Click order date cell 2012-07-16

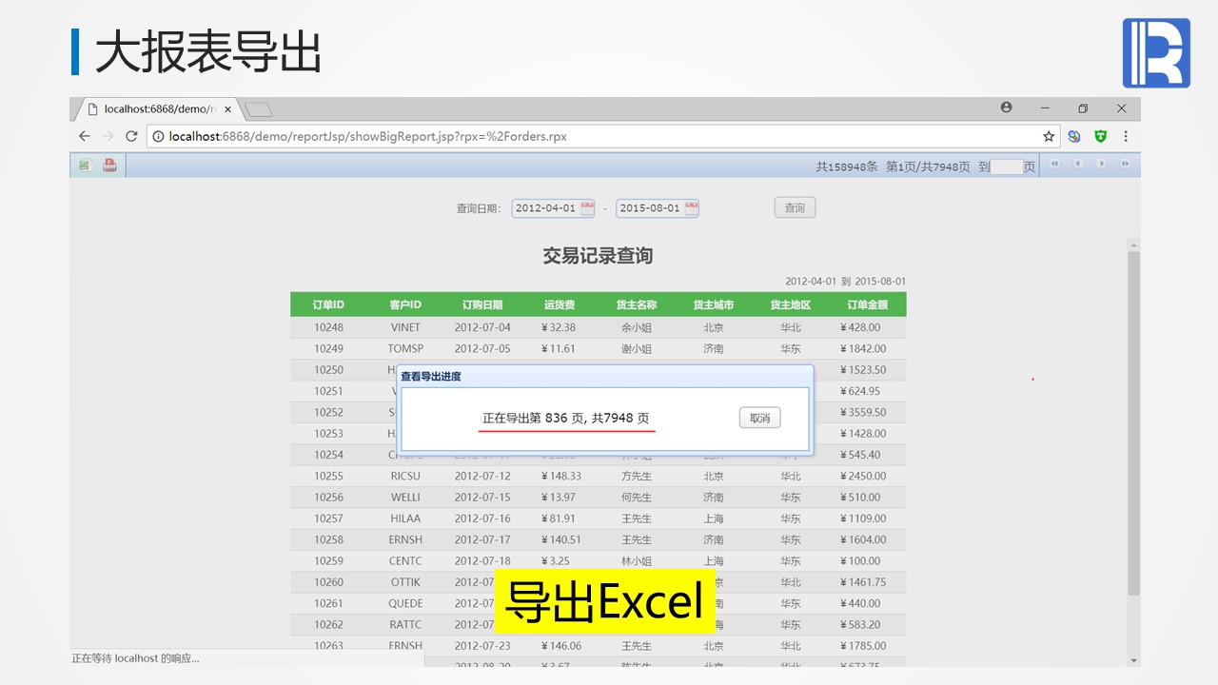[x=482, y=519]
